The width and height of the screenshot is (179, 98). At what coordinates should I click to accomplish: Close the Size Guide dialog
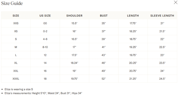point(176,2)
